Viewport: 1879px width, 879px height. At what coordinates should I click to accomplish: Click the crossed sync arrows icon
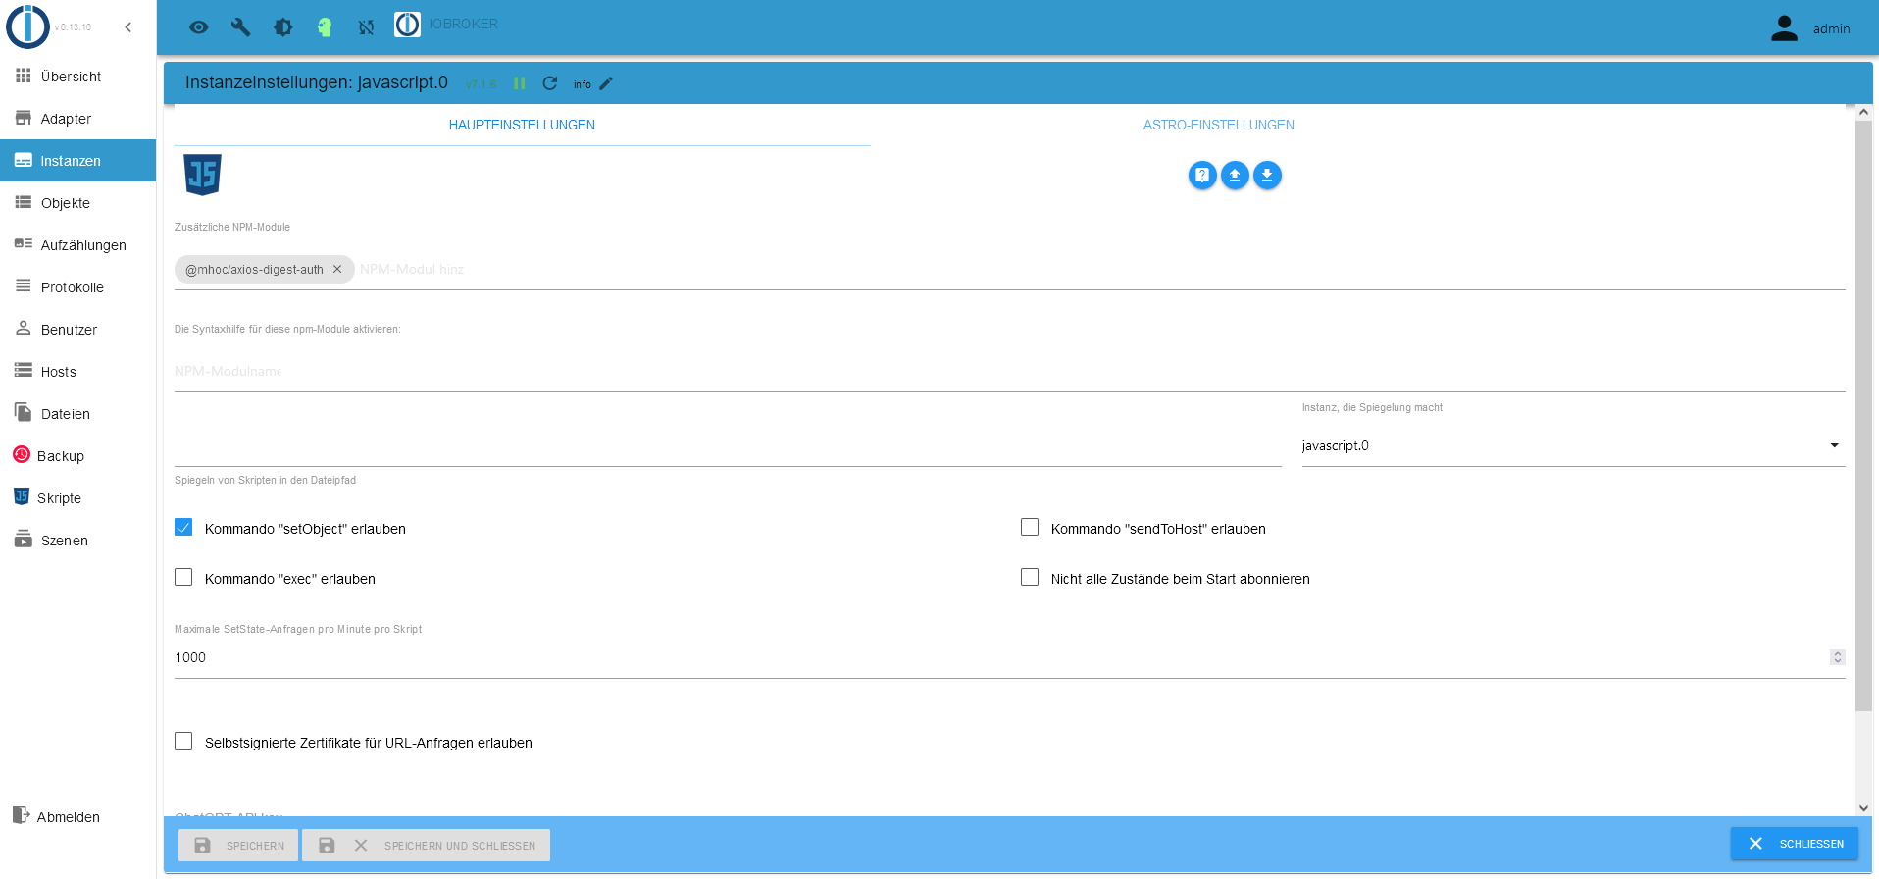pyautogui.click(x=367, y=27)
